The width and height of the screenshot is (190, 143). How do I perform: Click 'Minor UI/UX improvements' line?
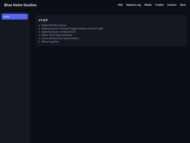pos(57,35)
